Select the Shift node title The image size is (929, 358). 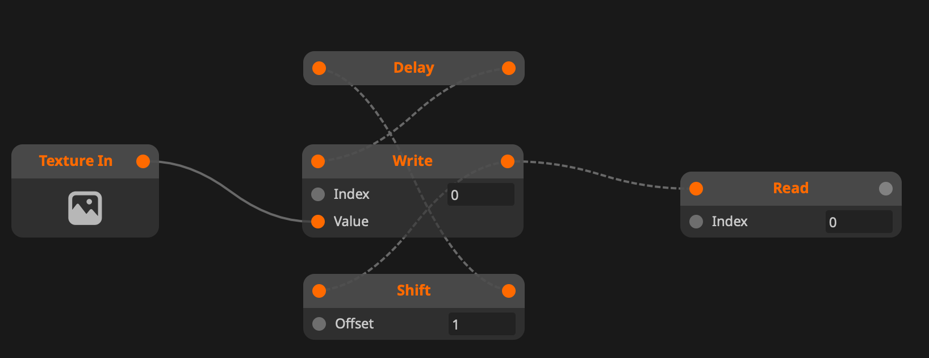(413, 291)
